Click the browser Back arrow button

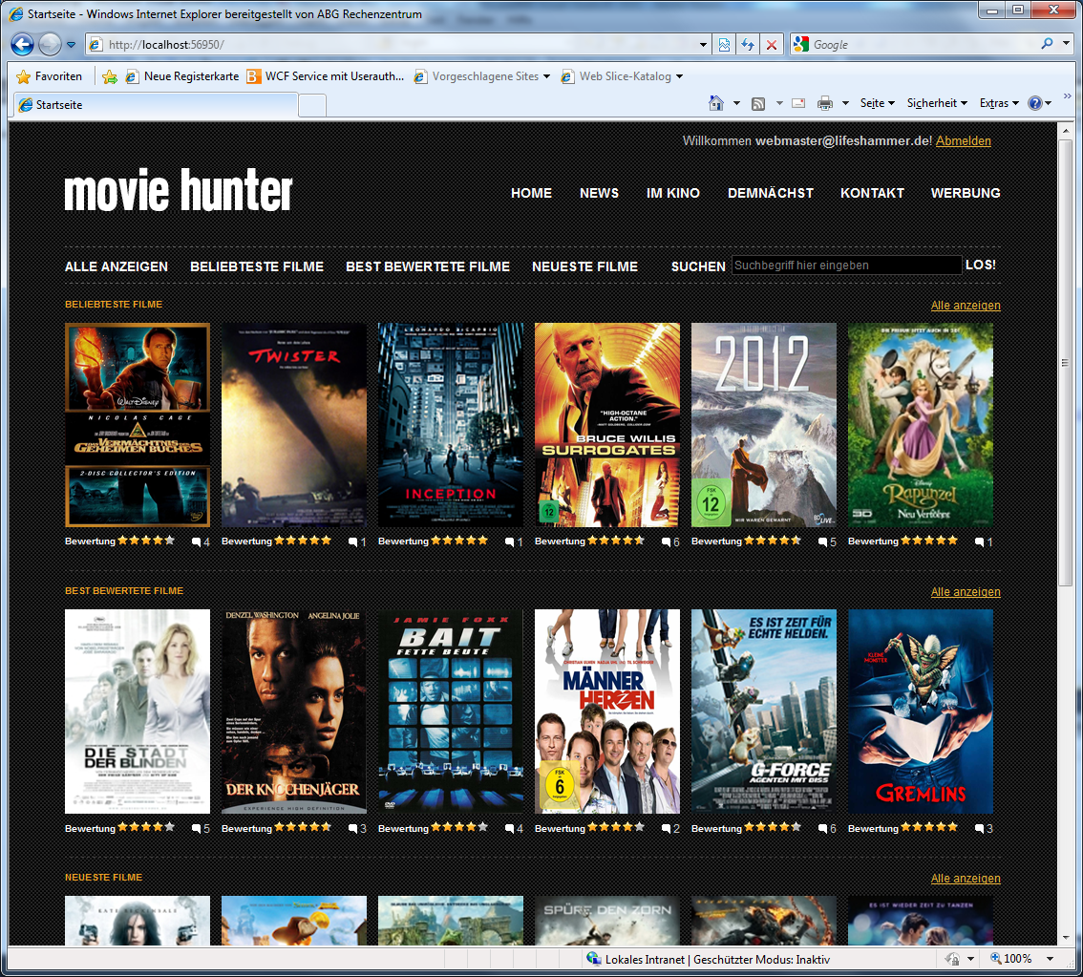(23, 44)
